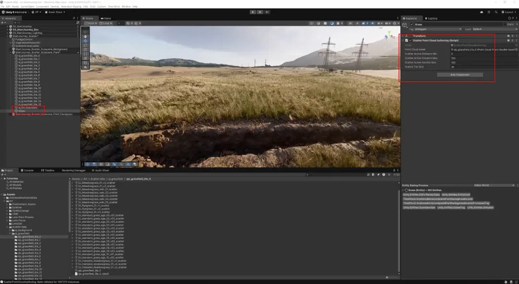The height and width of the screenshot is (284, 519).
Task: Select the Hand view tool in Scene
Action: 86,36
